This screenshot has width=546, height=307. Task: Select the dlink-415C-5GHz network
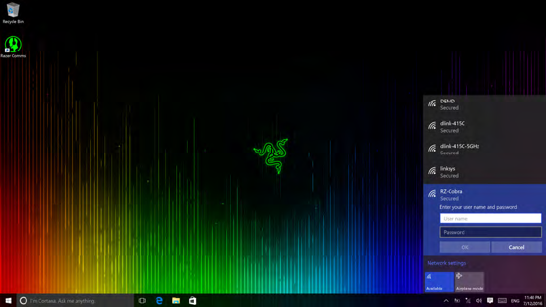click(x=484, y=149)
